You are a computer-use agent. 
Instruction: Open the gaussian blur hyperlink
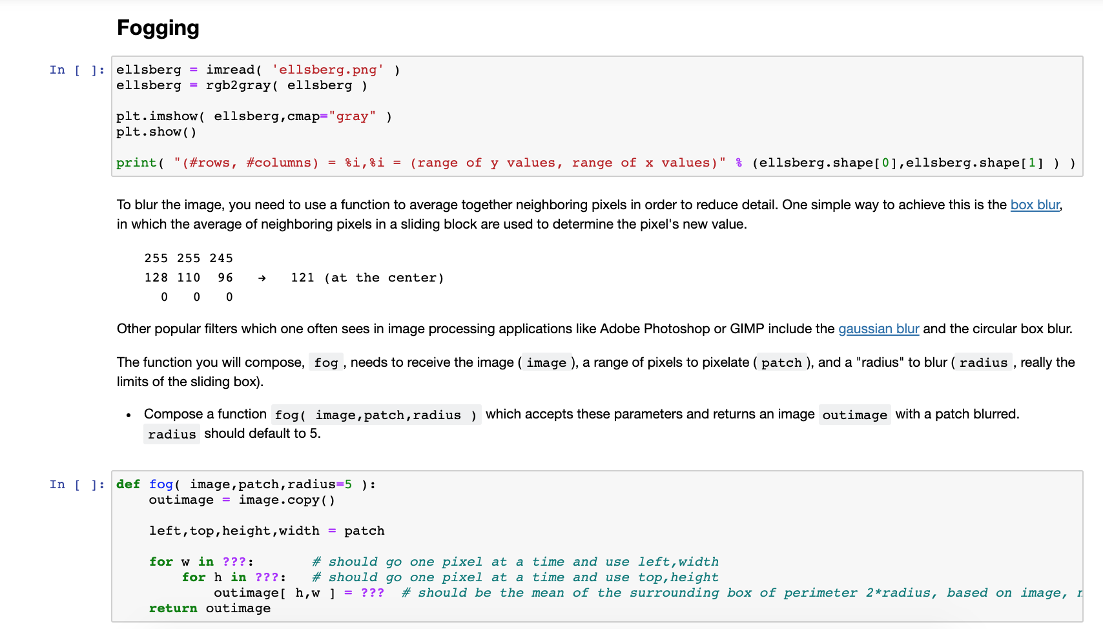pyautogui.click(x=878, y=329)
